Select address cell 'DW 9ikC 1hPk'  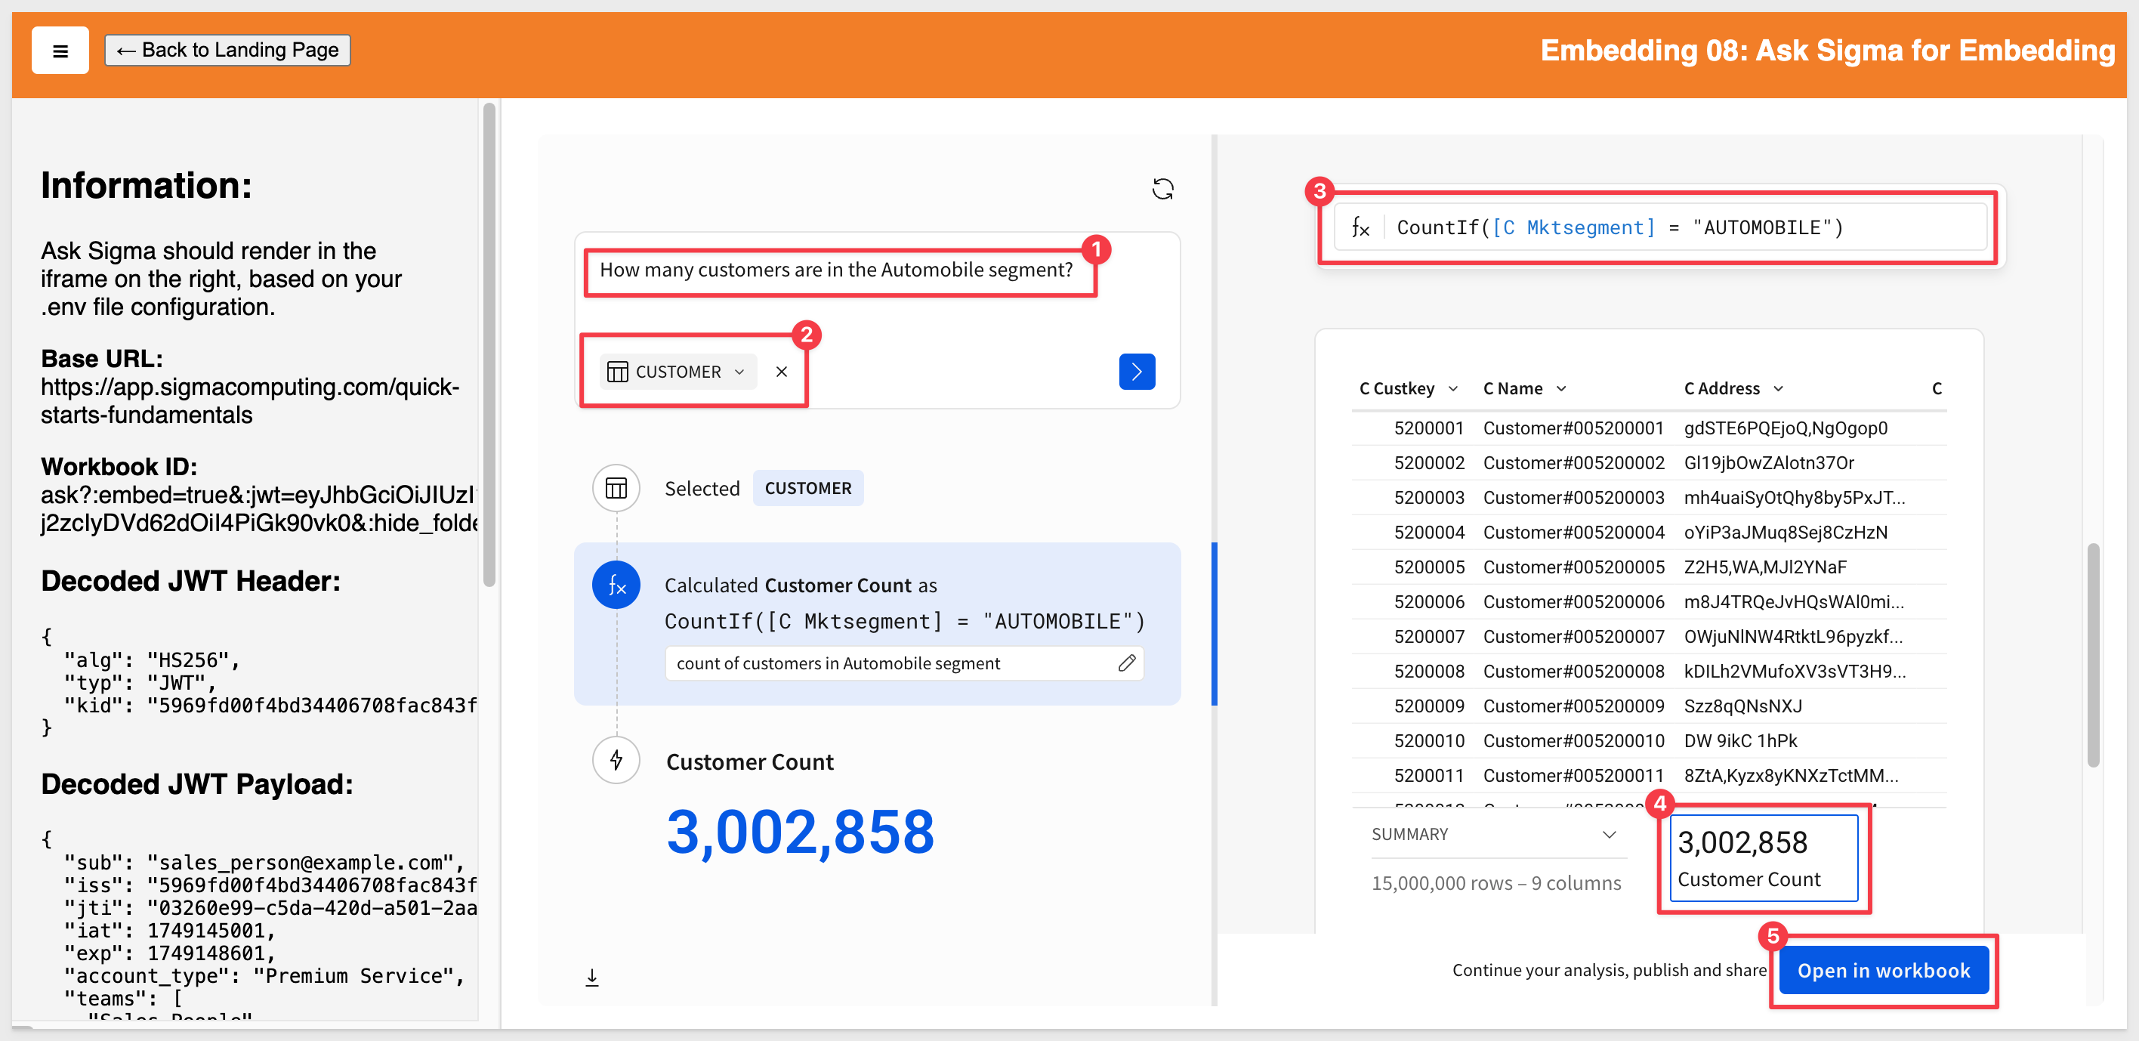pyautogui.click(x=1739, y=740)
